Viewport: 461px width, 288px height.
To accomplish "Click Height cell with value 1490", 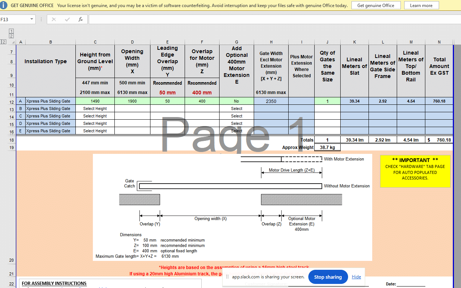I will pos(95,101).
